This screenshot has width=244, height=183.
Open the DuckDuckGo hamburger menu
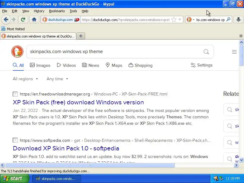pos(234,52)
